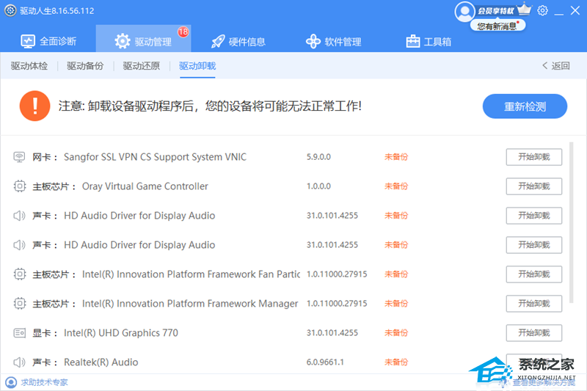
Task: Click the 全面诊断 monitor icon
Action: pyautogui.click(x=28, y=41)
